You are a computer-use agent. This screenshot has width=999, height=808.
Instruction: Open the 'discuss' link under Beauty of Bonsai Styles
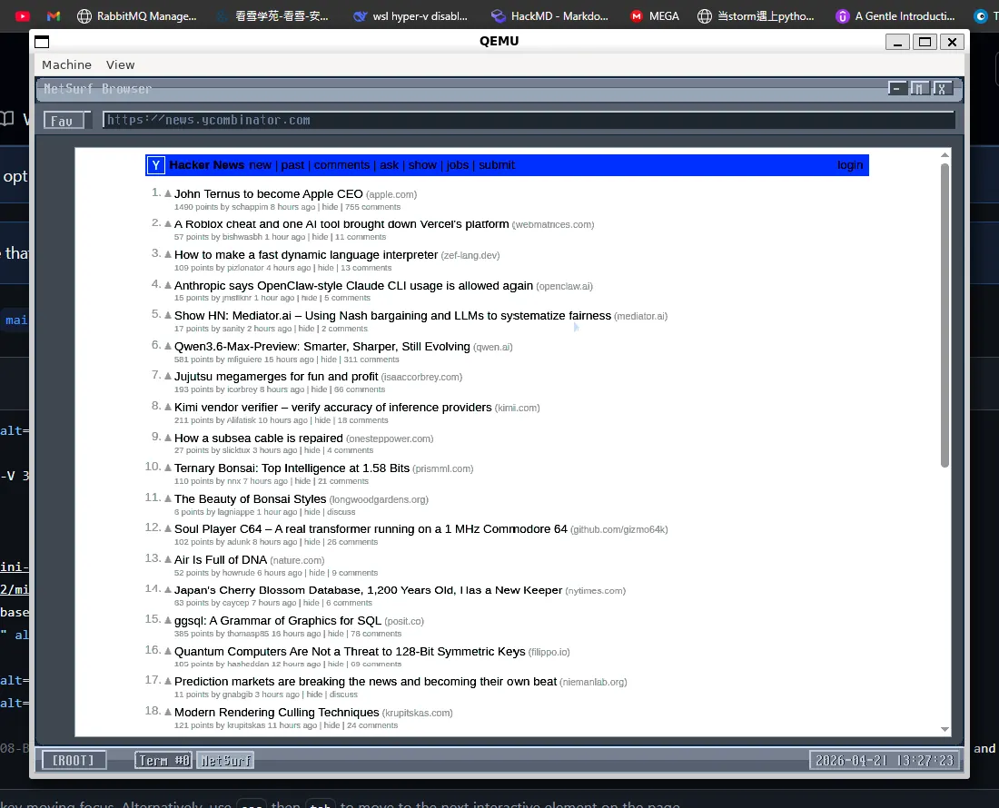(341, 513)
